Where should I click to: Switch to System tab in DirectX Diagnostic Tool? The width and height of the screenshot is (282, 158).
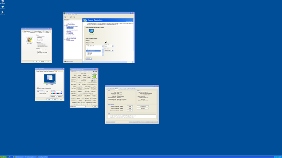108,89
